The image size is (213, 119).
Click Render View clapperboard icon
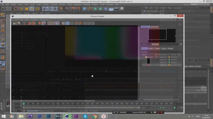click(67, 9)
